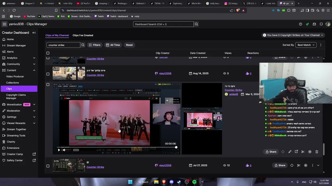This screenshot has height=186, width=332.
Task: Open the notifications inbox icon
Action: [x=314, y=24]
